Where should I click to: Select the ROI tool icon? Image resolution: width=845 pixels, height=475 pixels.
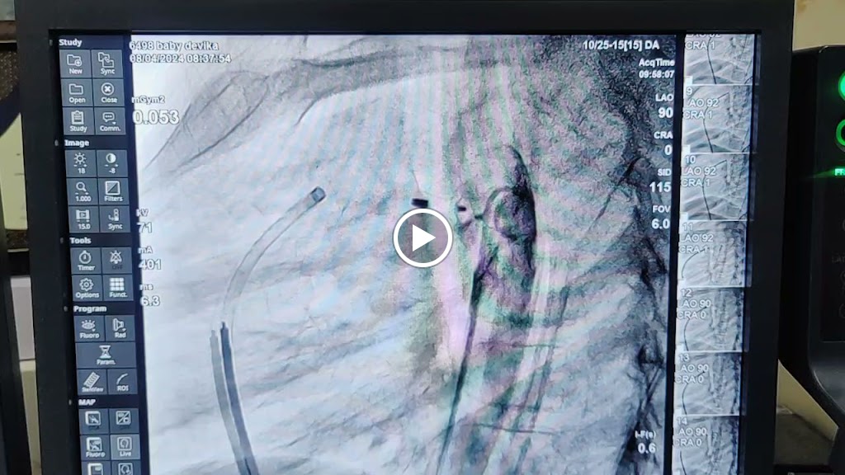pos(122,382)
